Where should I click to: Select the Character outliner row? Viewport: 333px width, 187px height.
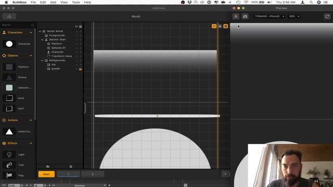point(57,52)
